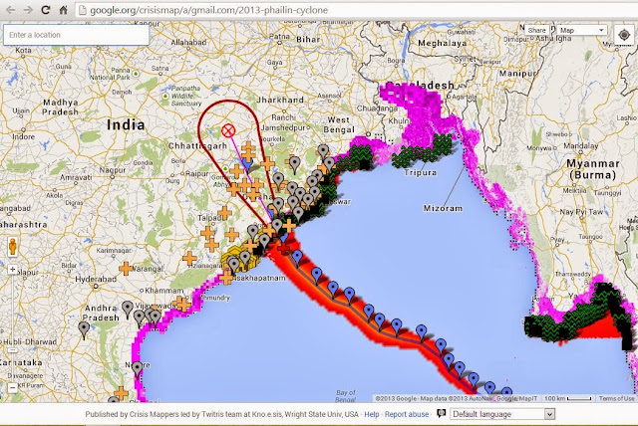Click the orange cross left of Visakhapatnam label
This screenshot has height=426, width=638.
tap(226, 278)
